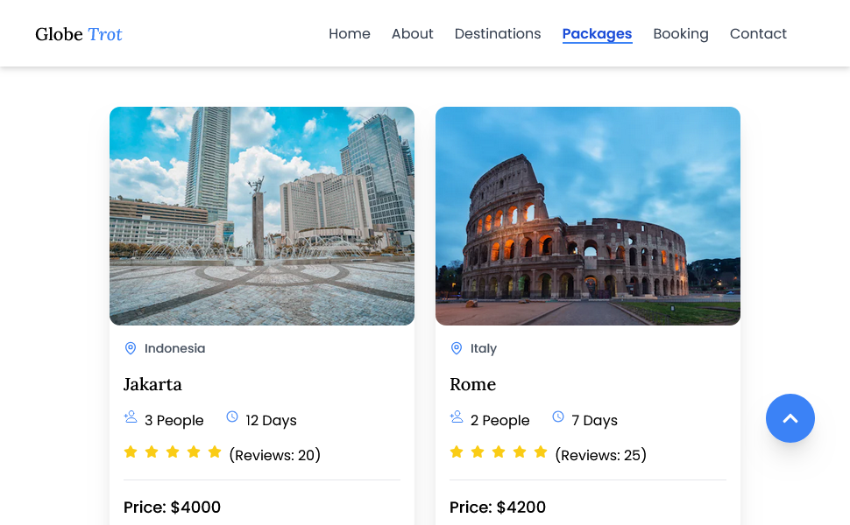Click the Rome package title
850x525 pixels.
(x=473, y=384)
